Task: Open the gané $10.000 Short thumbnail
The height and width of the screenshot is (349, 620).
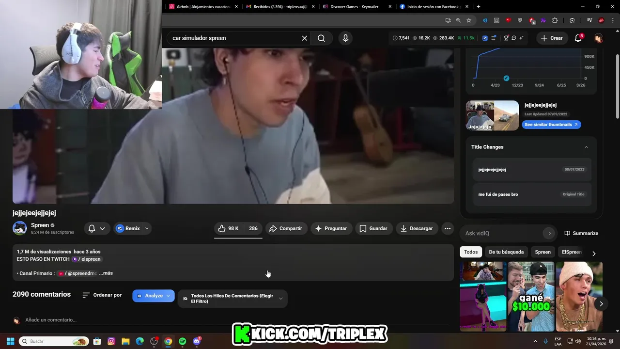Action: click(531, 297)
